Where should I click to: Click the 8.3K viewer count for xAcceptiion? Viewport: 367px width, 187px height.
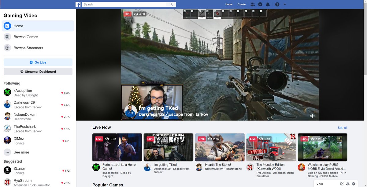tap(66, 93)
